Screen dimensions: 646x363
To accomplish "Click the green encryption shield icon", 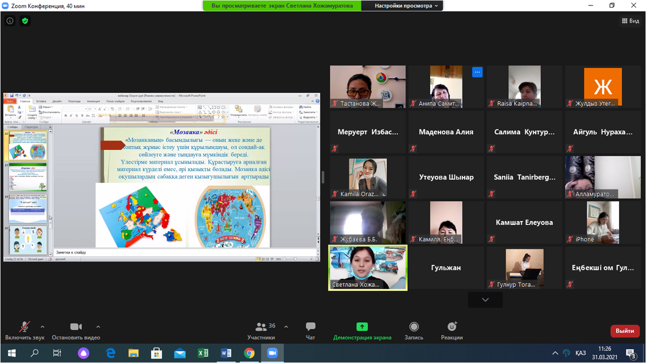I will tap(25, 21).
